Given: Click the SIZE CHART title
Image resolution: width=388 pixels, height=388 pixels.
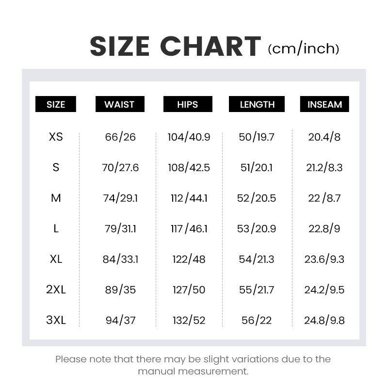Looking at the screenshot, I should (x=175, y=47).
